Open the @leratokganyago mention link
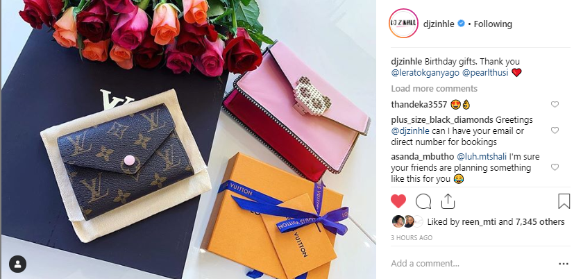 pos(425,72)
